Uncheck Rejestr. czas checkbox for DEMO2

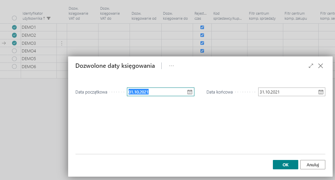coord(202,35)
